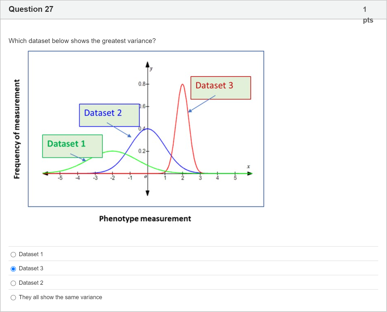Click the question text about greatest variance

coord(82,41)
